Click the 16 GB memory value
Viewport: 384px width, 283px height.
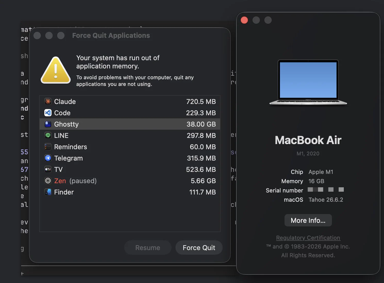(316, 181)
